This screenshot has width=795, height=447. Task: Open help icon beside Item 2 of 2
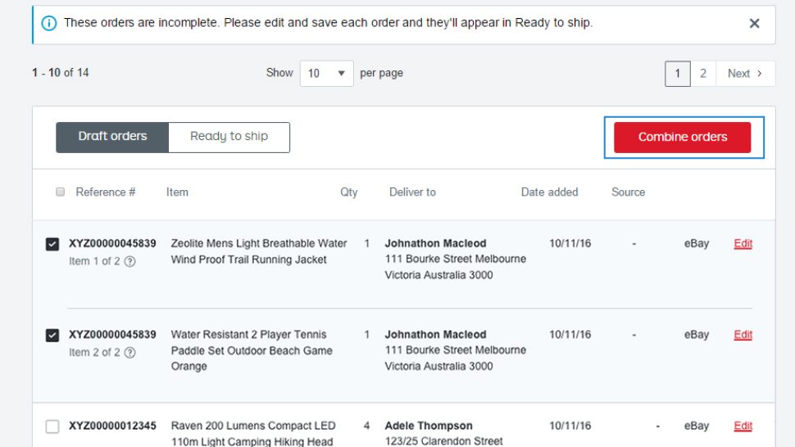coord(129,353)
